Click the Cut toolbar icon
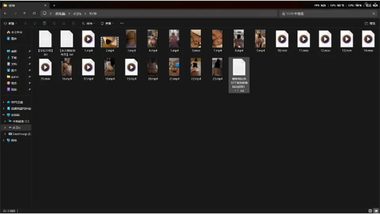Viewport: 380px width, 214px height. [x=25, y=23]
